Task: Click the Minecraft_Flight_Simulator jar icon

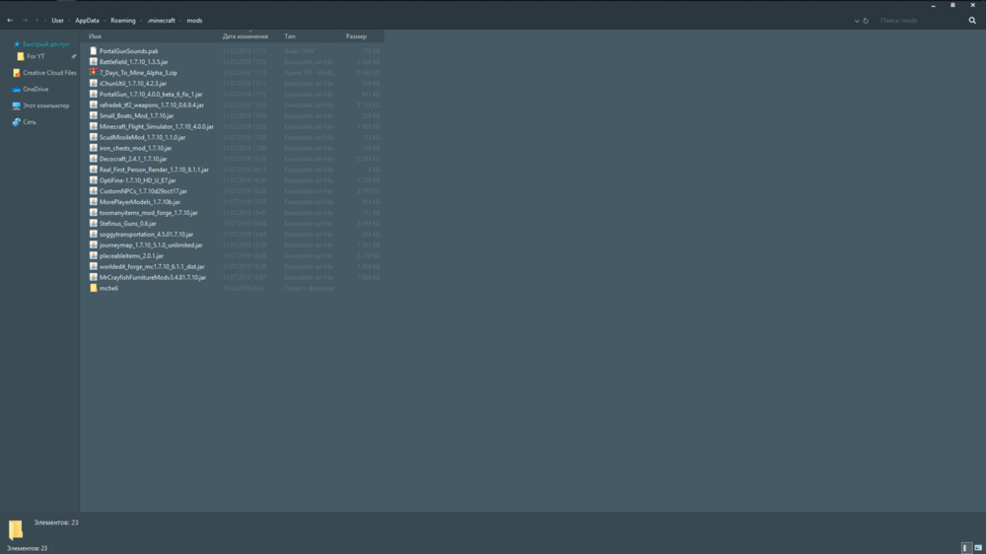Action: click(93, 126)
